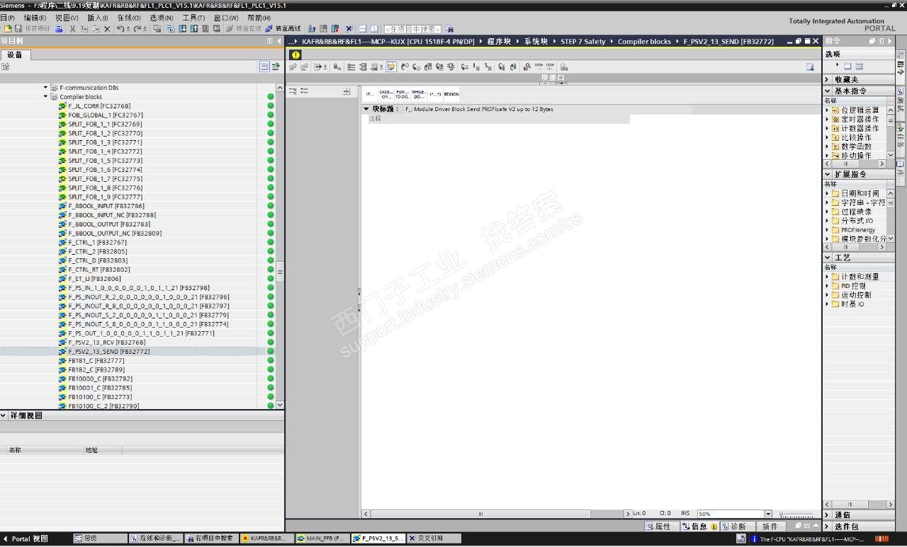The width and height of the screenshot is (907, 547).
Task: Click the cut scissors icon
Action: (72, 29)
